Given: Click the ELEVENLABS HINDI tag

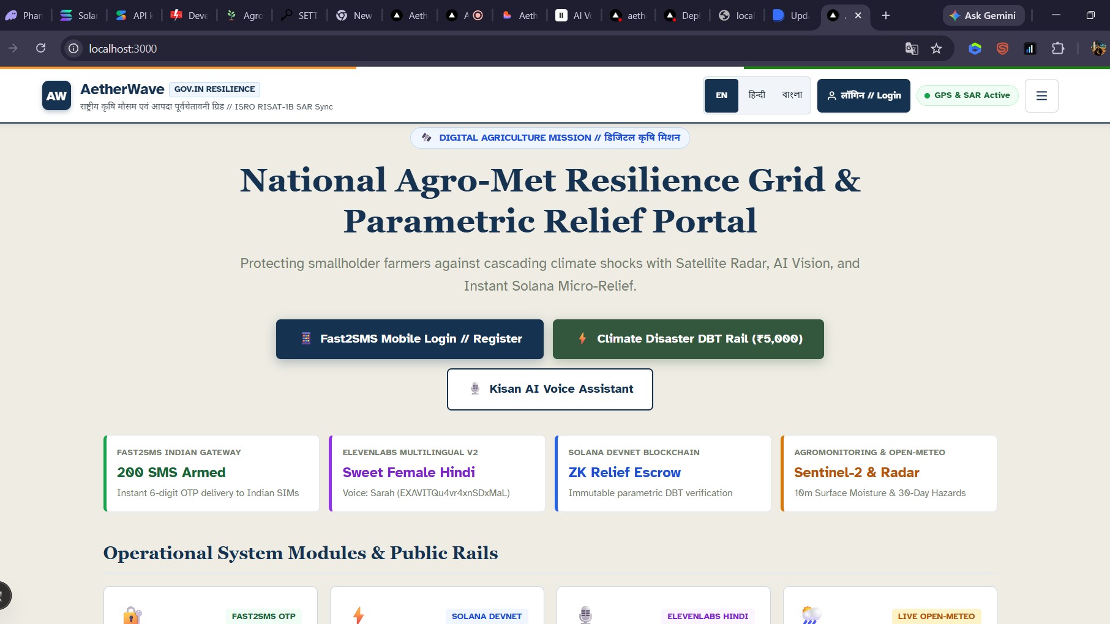Looking at the screenshot, I should click(708, 616).
